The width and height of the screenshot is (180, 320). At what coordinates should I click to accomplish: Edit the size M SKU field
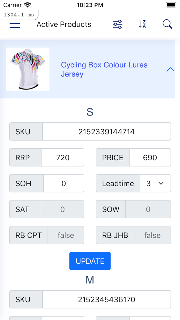pyautogui.click(x=106, y=299)
